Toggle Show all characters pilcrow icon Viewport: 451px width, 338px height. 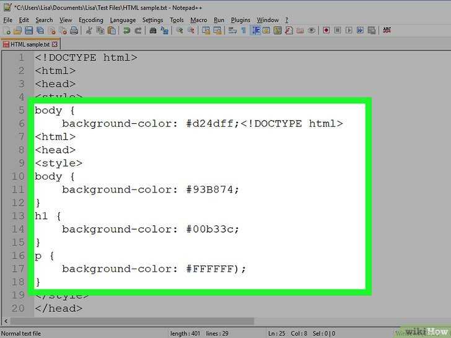(x=243, y=30)
